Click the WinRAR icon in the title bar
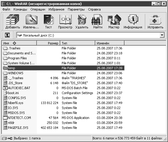This screenshot has width=168, height=142. point(4,4)
